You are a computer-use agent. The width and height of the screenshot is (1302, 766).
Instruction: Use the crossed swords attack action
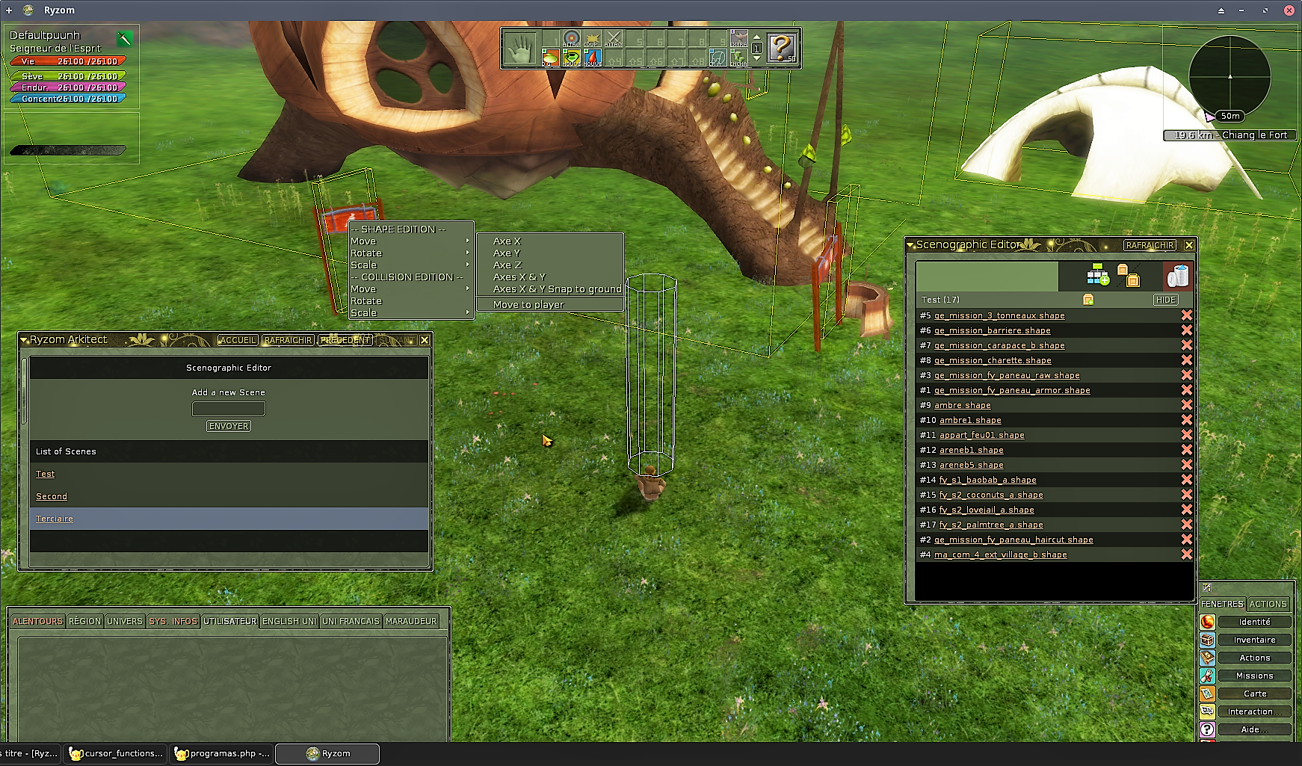613,40
